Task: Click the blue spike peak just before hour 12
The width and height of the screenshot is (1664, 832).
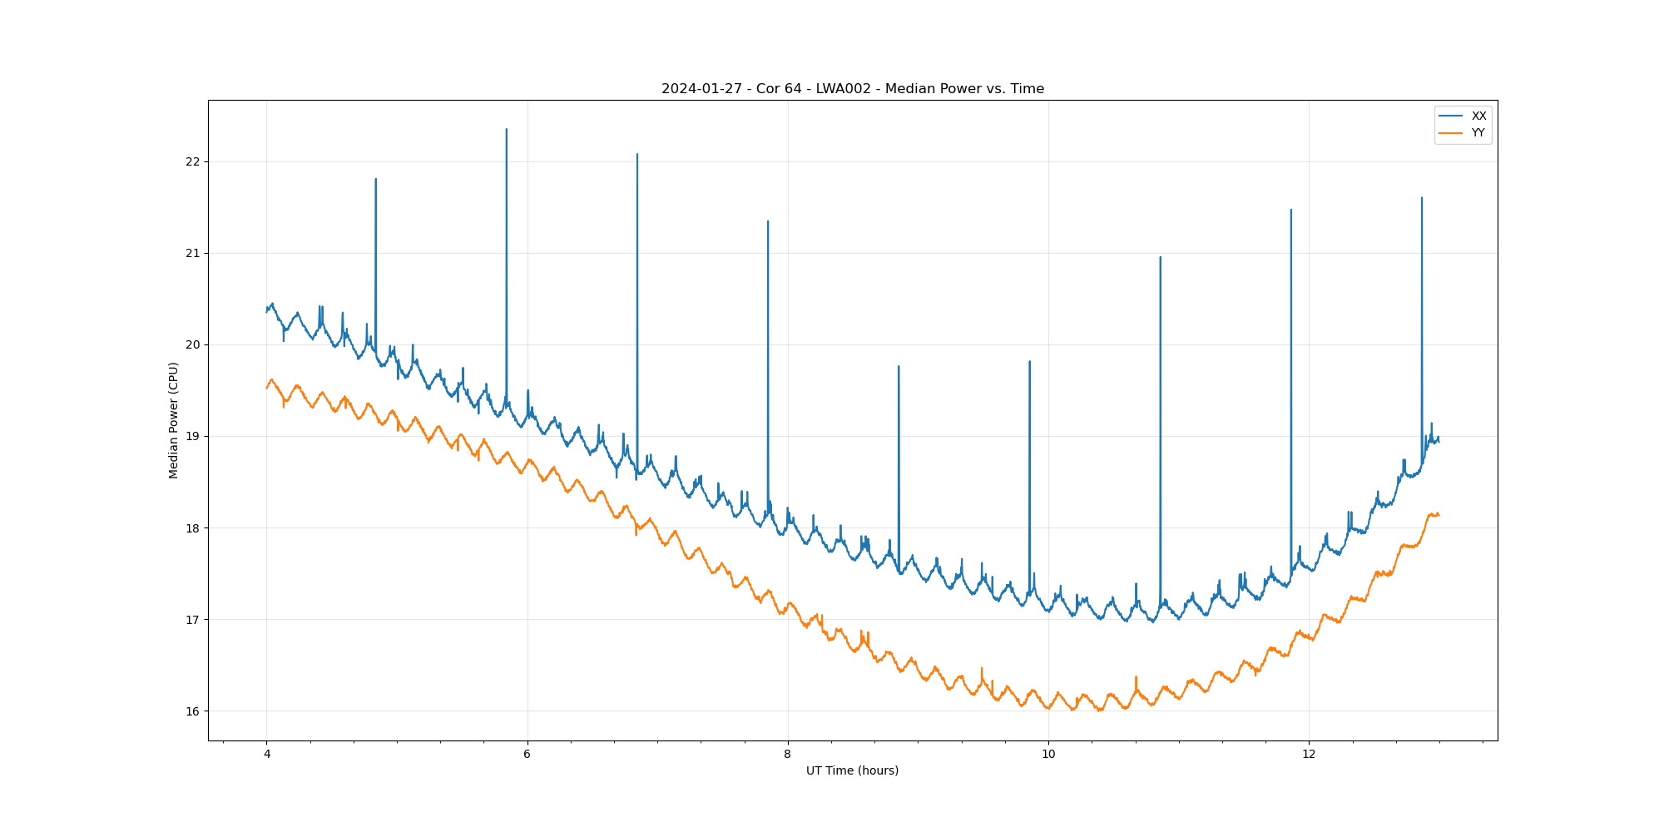Action: click(1290, 210)
